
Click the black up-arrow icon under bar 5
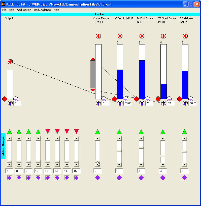tap(185, 103)
